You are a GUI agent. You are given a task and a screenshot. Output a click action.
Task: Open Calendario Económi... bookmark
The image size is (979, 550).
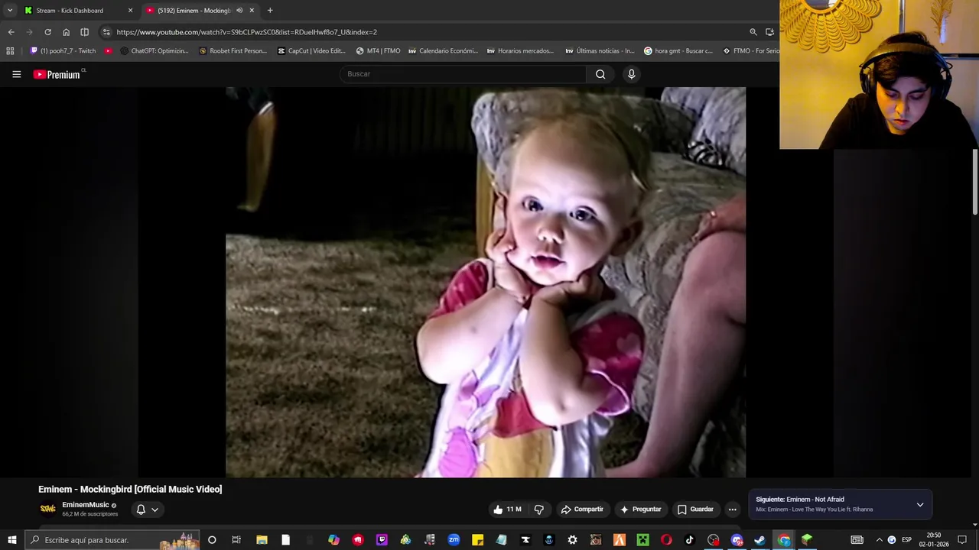[443, 51]
